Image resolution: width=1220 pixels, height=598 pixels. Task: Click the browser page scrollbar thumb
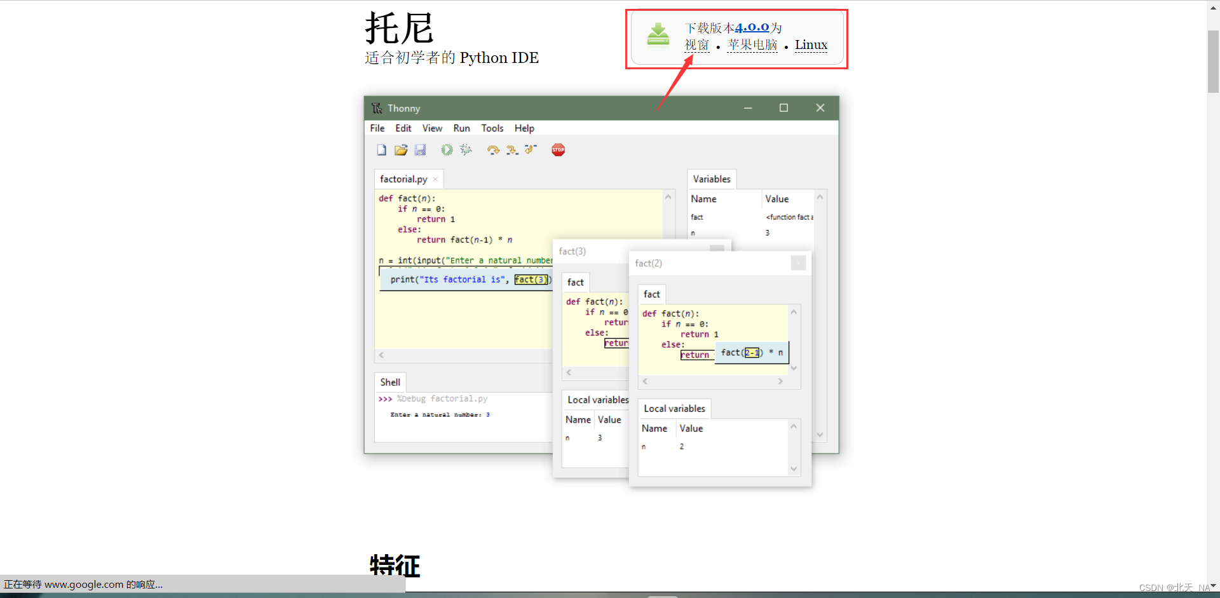coord(1213,62)
